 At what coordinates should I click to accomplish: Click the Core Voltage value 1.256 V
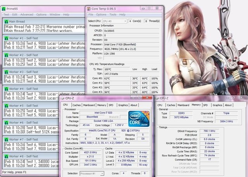(x=119, y=125)
